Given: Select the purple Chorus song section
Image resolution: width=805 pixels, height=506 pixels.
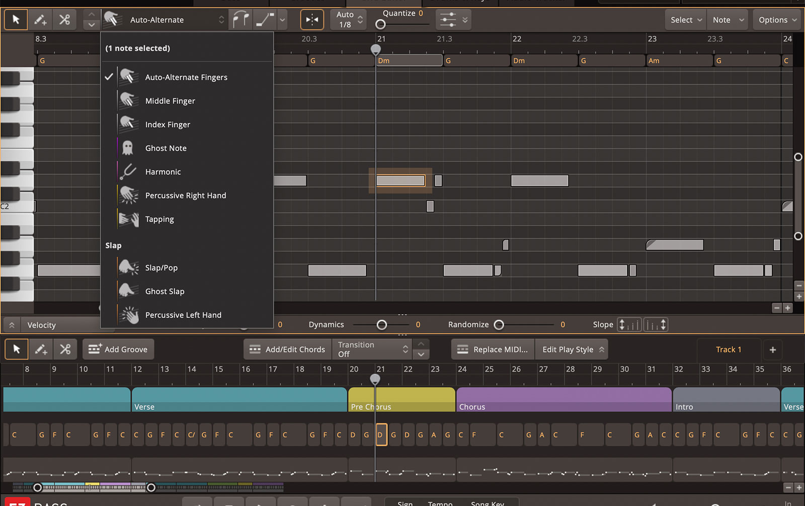Looking at the screenshot, I should click(564, 399).
